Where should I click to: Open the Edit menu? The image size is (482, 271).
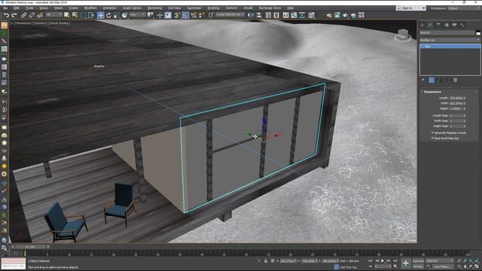(17, 8)
